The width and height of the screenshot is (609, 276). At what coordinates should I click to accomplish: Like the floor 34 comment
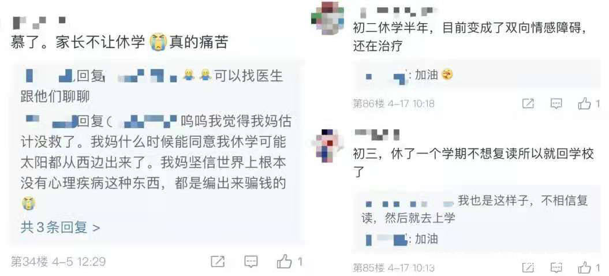coord(285,262)
